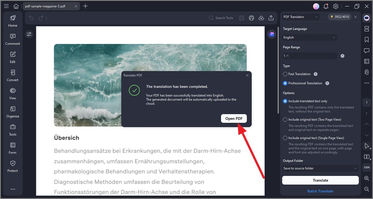Open the Form tools

pyautogui.click(x=13, y=148)
